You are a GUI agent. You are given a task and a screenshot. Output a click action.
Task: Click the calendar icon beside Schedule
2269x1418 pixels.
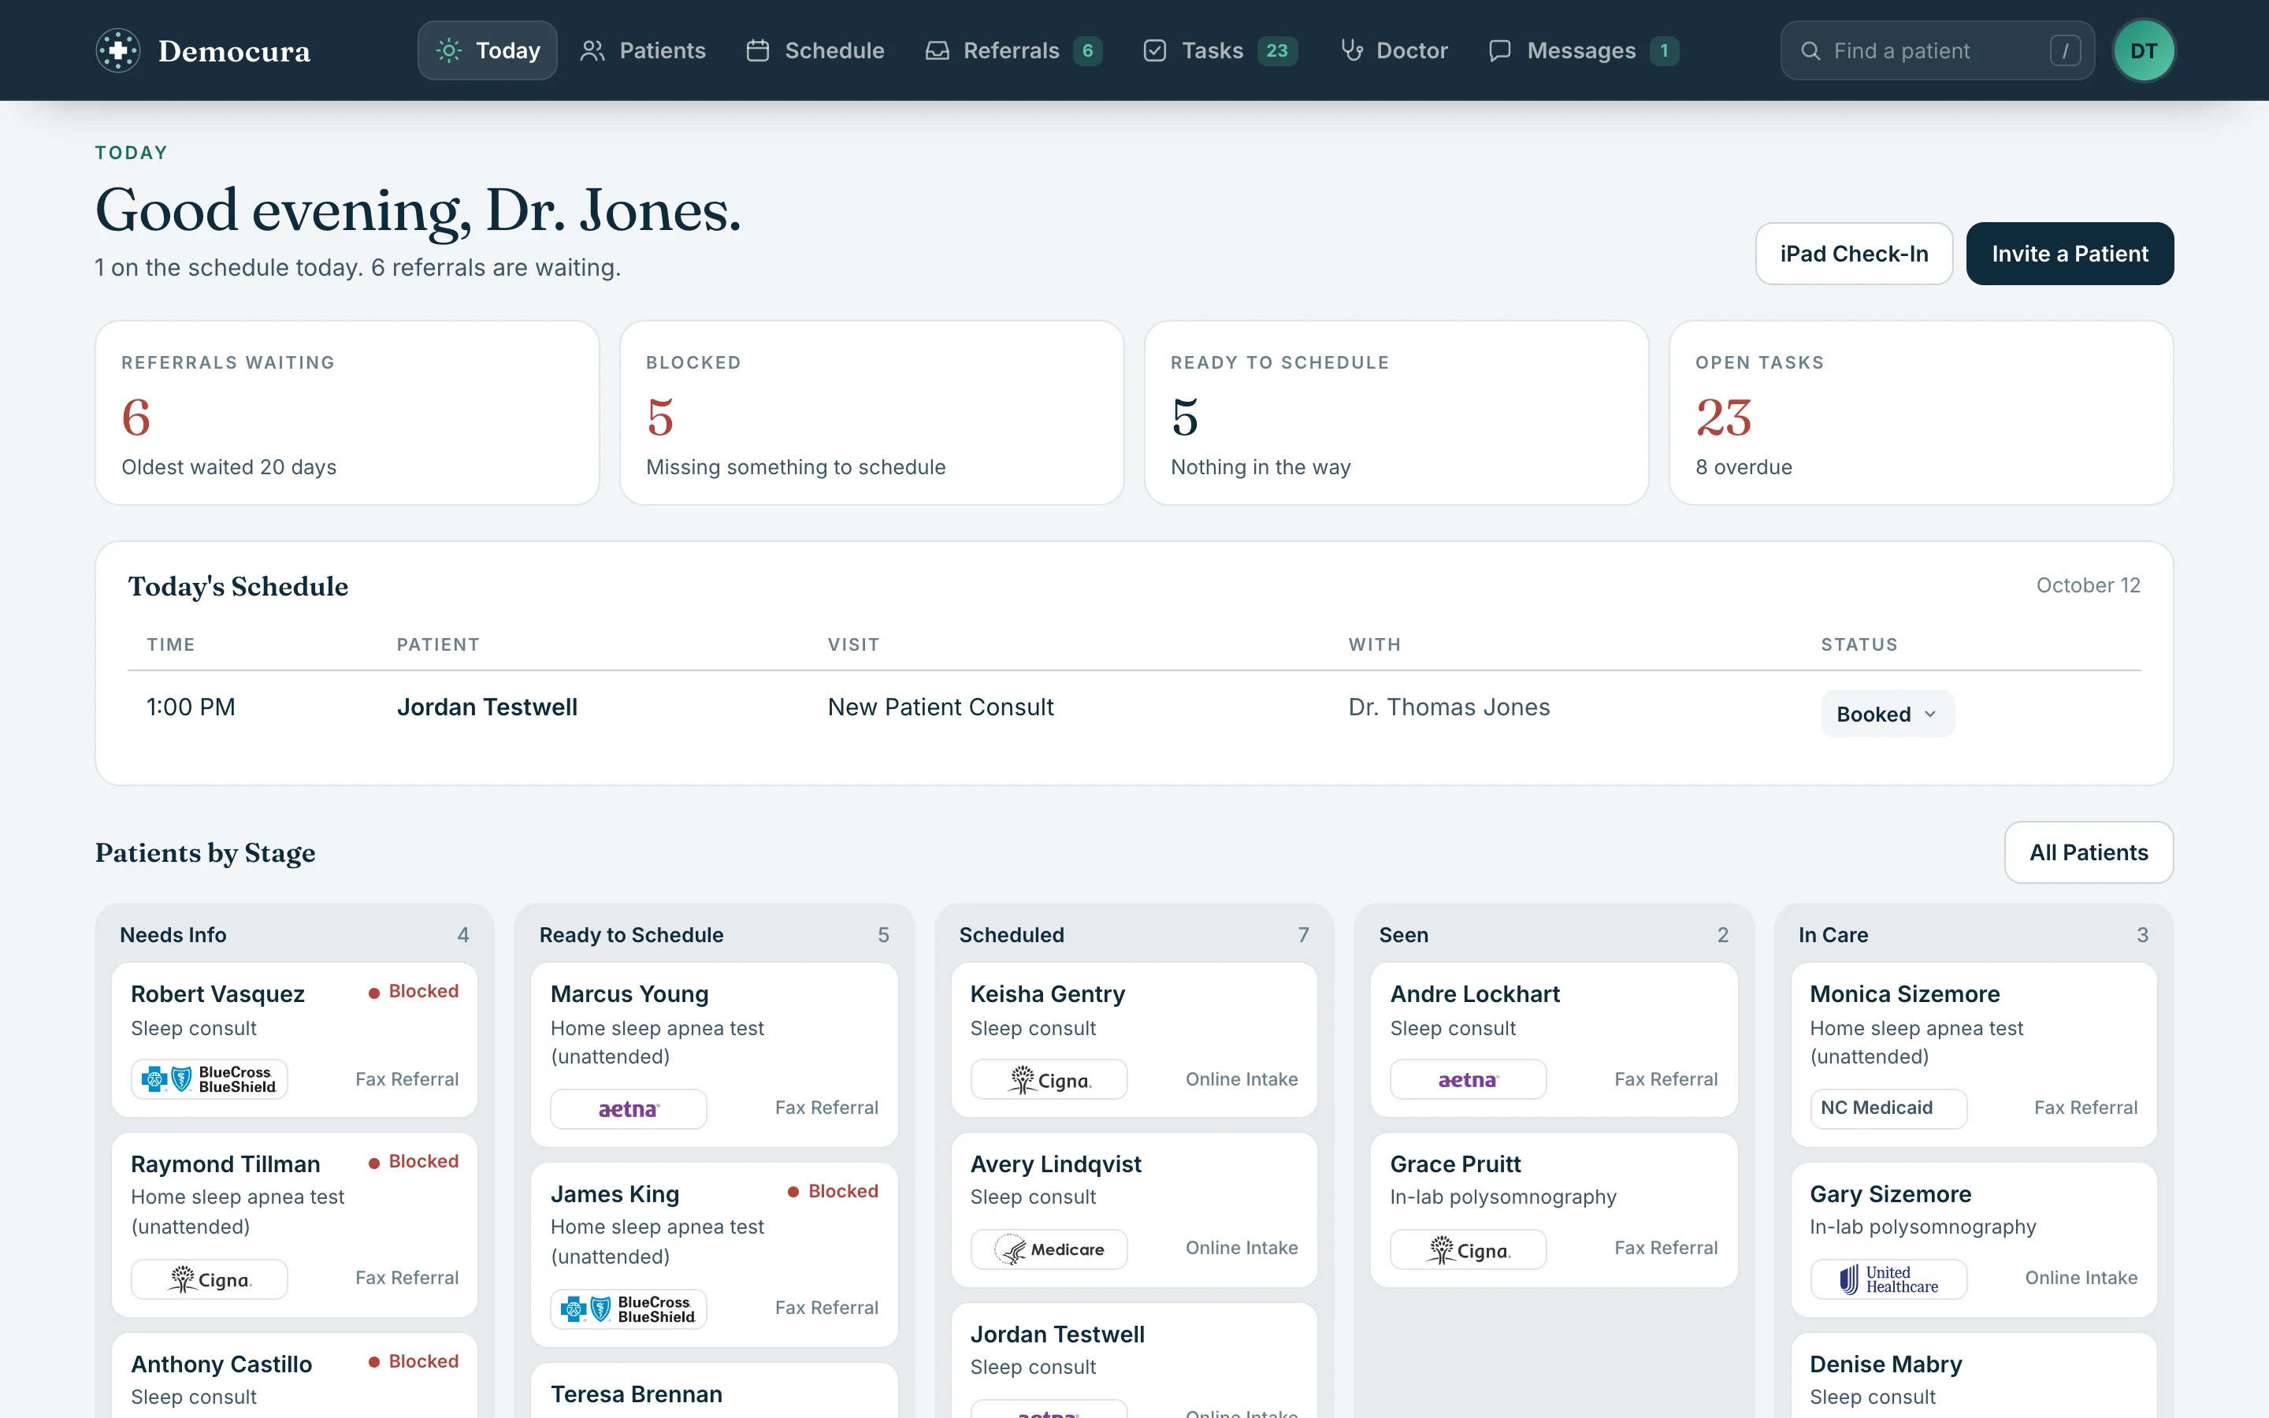758,50
